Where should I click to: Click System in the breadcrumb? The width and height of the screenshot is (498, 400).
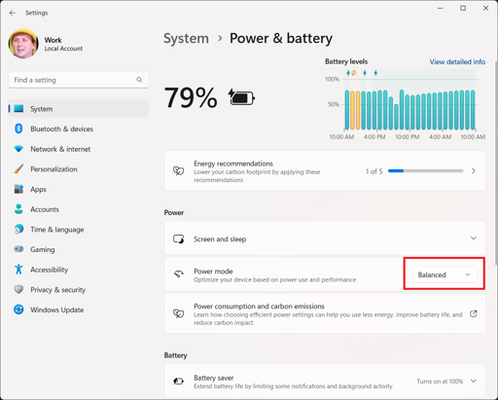[186, 38]
